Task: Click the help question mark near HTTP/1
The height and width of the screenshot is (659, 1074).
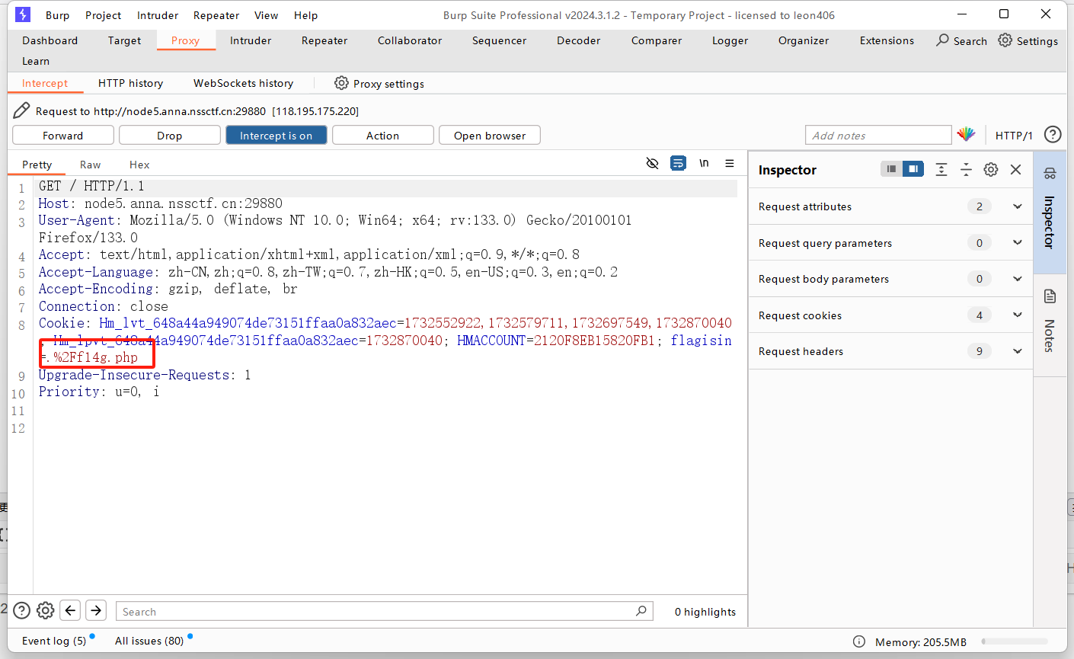Action: click(x=1053, y=135)
